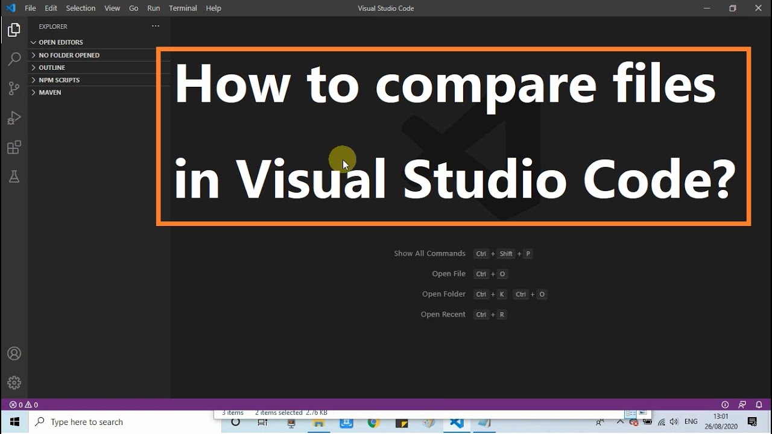The width and height of the screenshot is (772, 434).
Task: Switch to Visual Studio Code taskbar icon
Action: pyautogui.click(x=457, y=423)
